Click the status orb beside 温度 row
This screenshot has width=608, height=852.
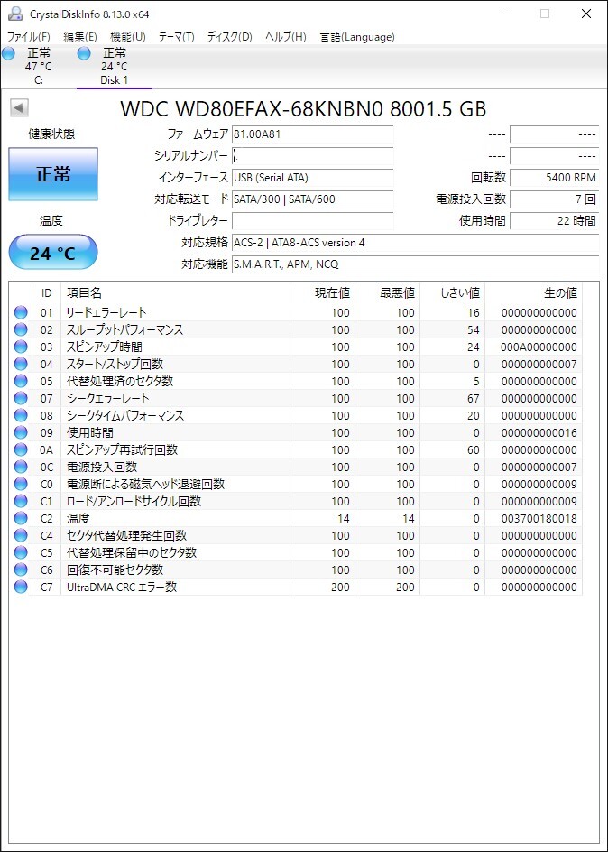click(x=21, y=519)
